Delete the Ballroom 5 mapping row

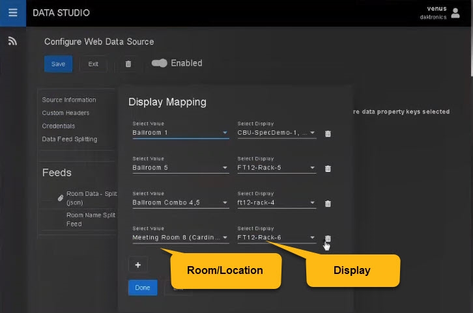(x=328, y=169)
